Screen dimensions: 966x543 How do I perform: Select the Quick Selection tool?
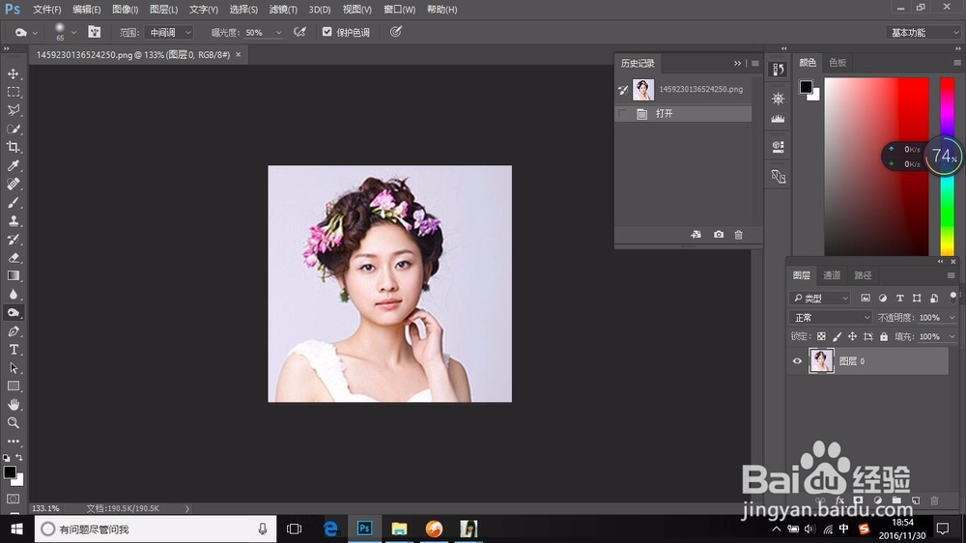point(13,129)
